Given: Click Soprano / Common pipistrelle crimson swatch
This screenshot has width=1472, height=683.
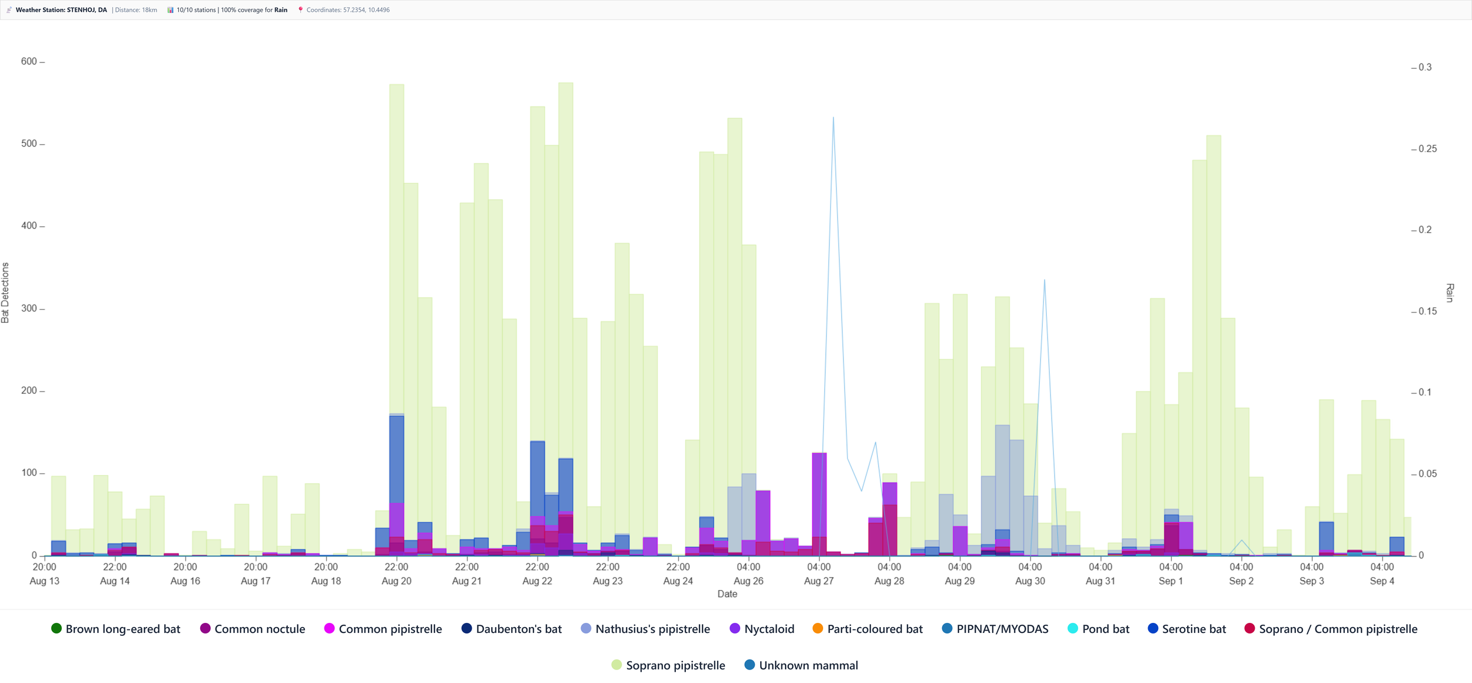Looking at the screenshot, I should click(x=1249, y=628).
